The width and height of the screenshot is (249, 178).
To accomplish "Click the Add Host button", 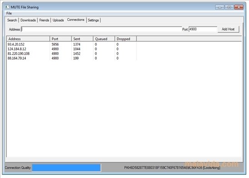I will [x=228, y=29].
